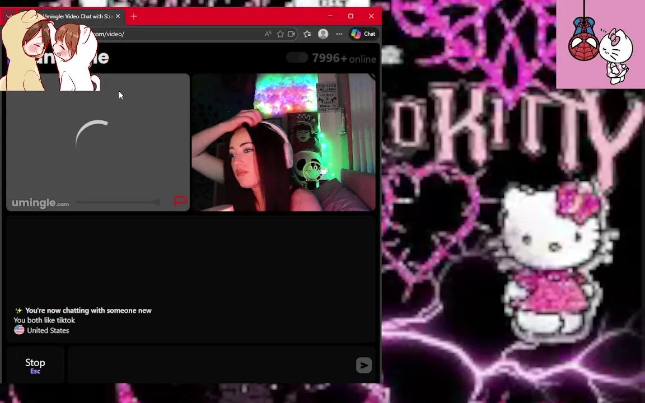Click the United States flag icon
The height and width of the screenshot is (403, 645).
[19, 330]
